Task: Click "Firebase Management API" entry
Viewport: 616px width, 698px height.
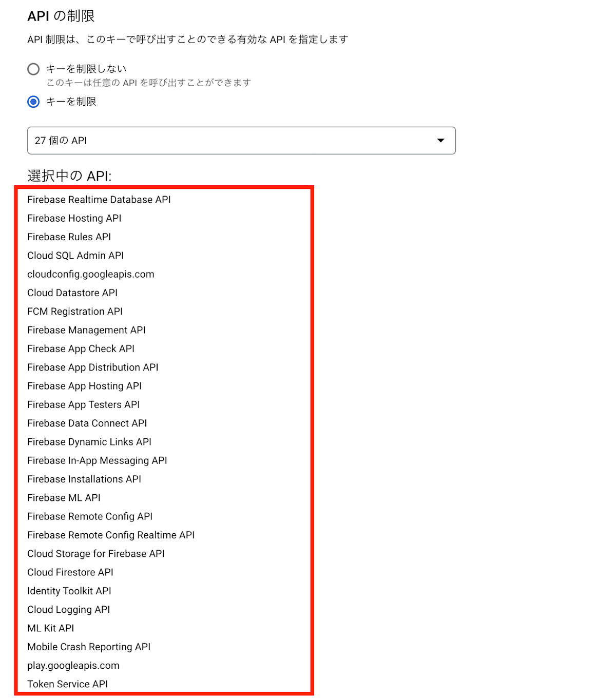Action: (87, 330)
